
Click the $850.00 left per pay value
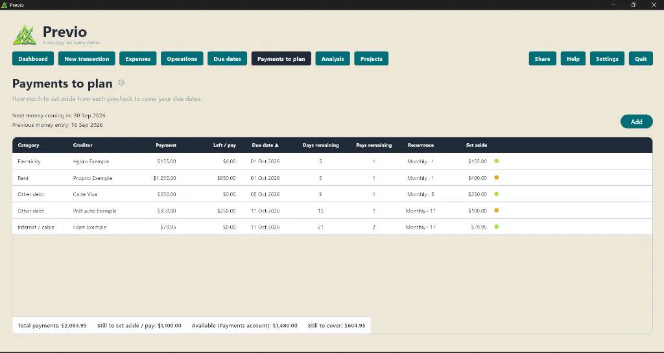point(226,178)
